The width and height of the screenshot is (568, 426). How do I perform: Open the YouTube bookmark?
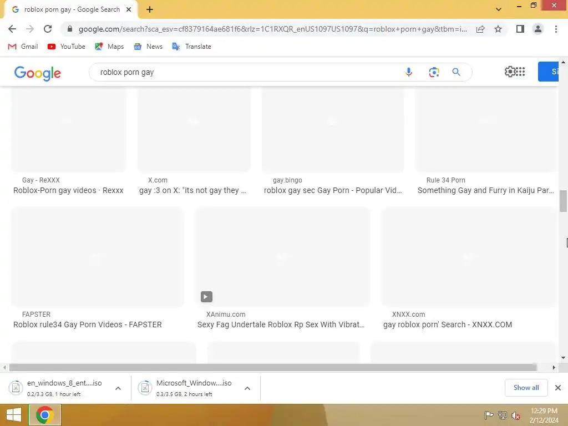[67, 47]
